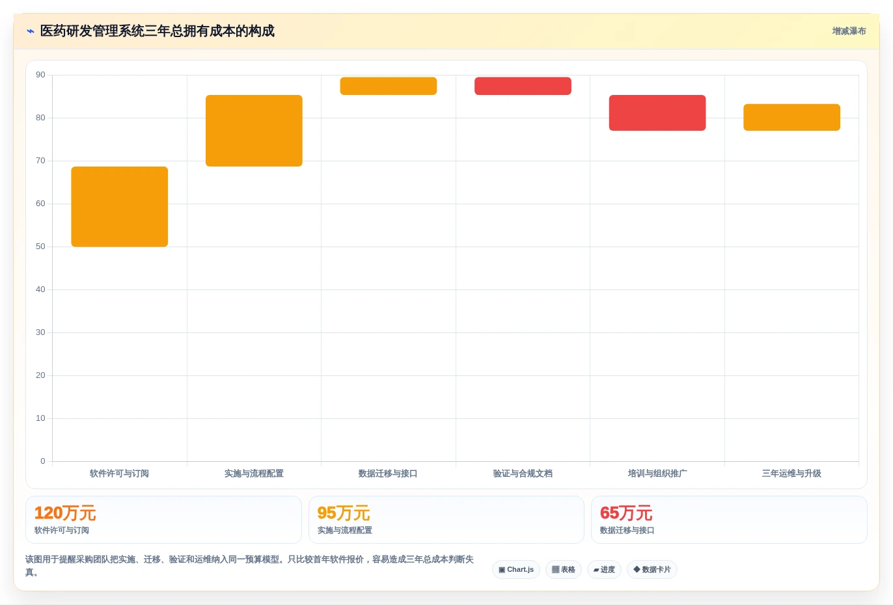
Task: Click the description paragraph starting 该图用于提醒采购团队
Action: point(250,566)
